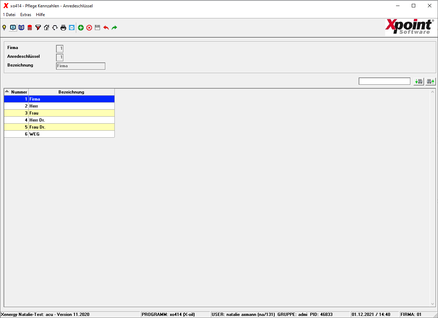Open the 1 Datei menu
Viewport: 438px width, 318px height.
click(9, 15)
